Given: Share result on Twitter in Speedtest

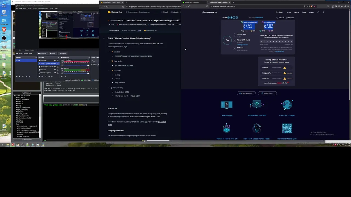Looking at the screenshot, I should pyautogui.click(x=231, y=18).
